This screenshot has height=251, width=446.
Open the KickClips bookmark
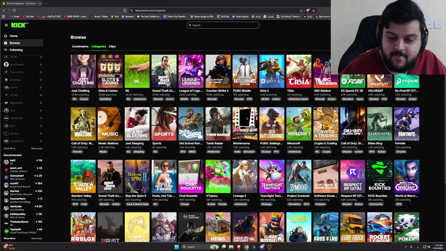coord(223,16)
